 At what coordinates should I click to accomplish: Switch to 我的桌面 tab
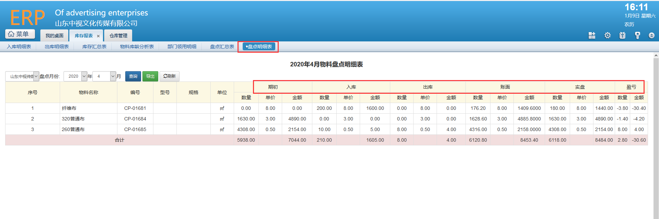(x=54, y=36)
